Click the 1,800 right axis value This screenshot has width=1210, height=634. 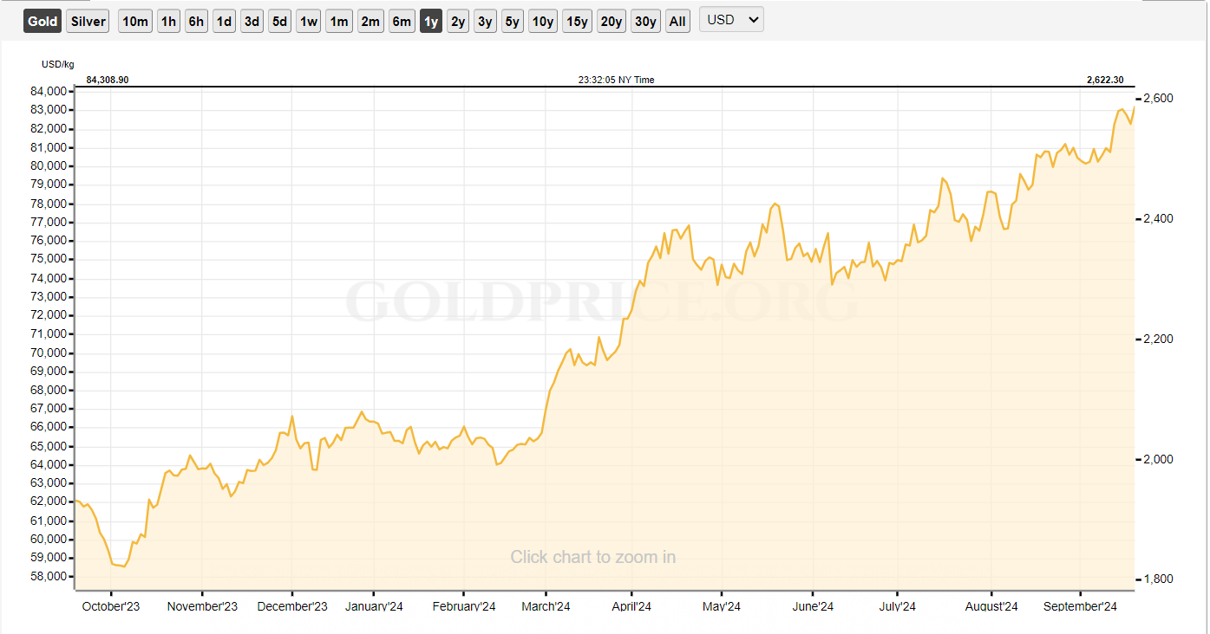point(1158,579)
